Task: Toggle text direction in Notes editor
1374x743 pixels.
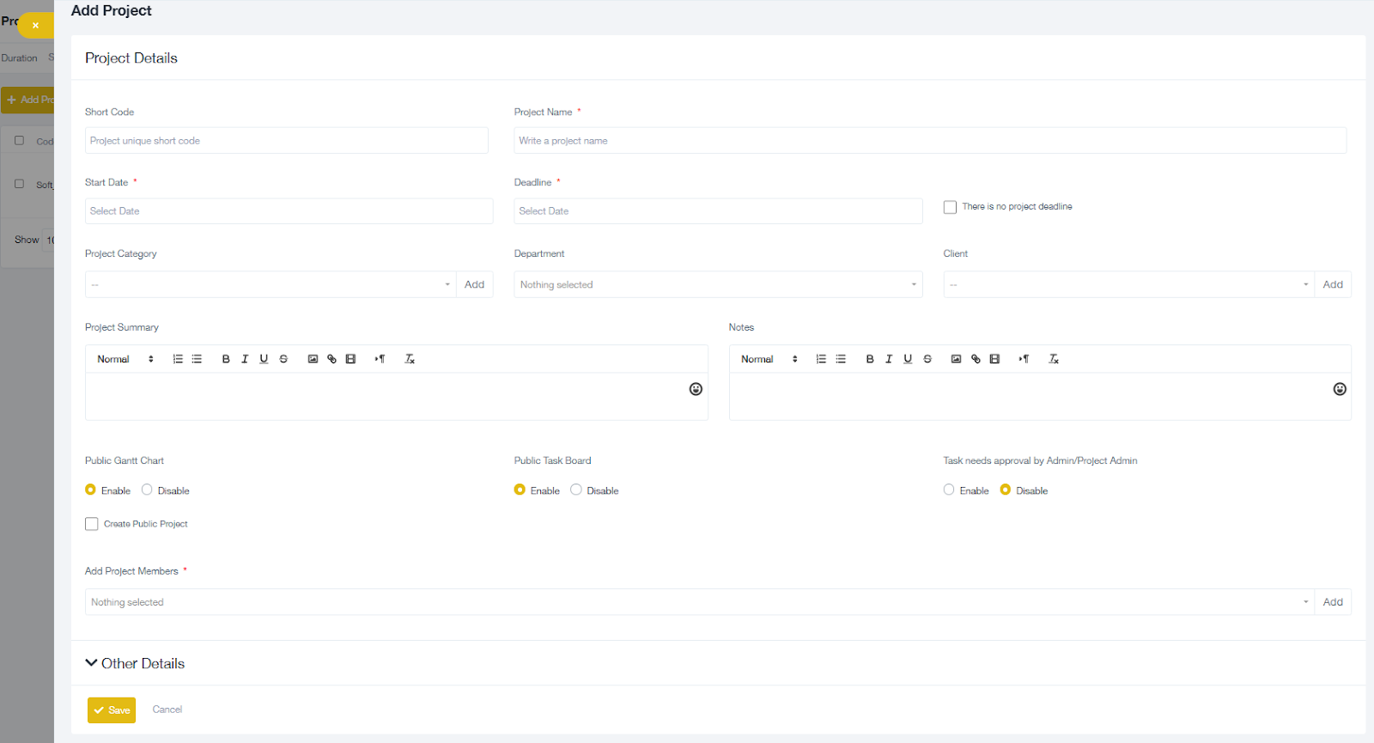Action: point(1024,359)
